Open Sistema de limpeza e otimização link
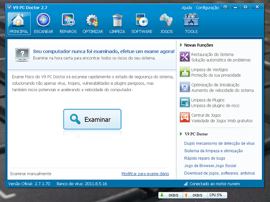 (x=213, y=151)
